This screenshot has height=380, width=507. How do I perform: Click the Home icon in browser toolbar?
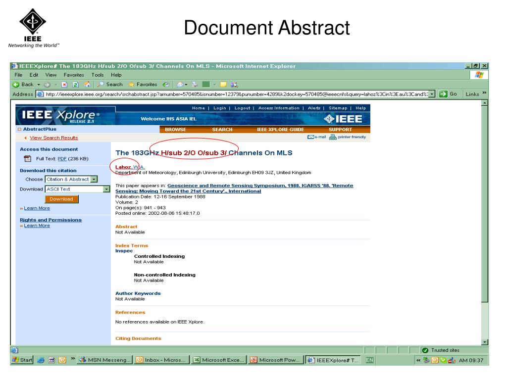87,85
